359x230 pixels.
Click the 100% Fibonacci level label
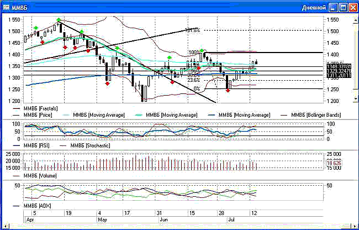pos(194,53)
